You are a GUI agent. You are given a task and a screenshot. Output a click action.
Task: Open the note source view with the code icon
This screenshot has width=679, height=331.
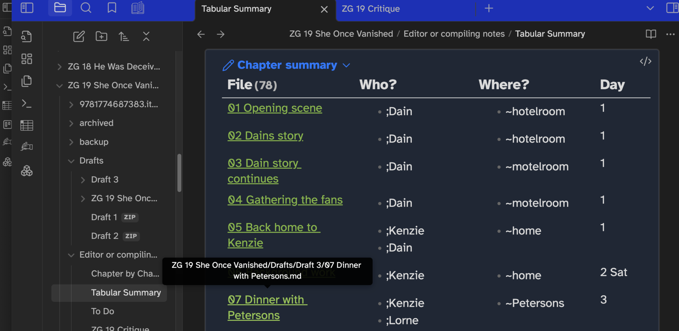click(645, 61)
